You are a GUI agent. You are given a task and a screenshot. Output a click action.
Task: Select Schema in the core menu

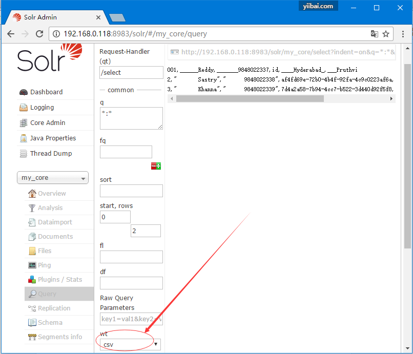pyautogui.click(x=50, y=323)
